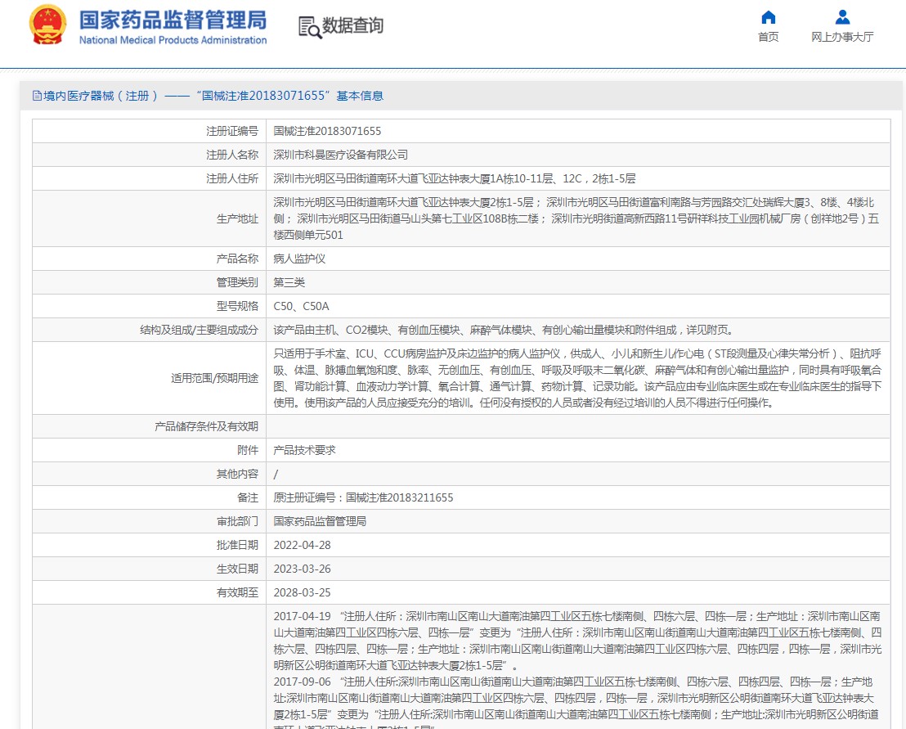Viewport: 906px width, 729px height.
Task: Select 原注册证编号：国械注准20183211655 remark
Action: [x=363, y=497]
